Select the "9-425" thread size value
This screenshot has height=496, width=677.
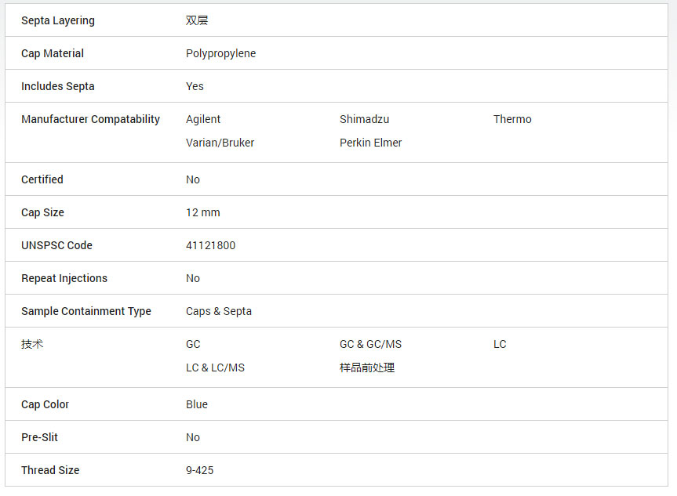tap(199, 470)
